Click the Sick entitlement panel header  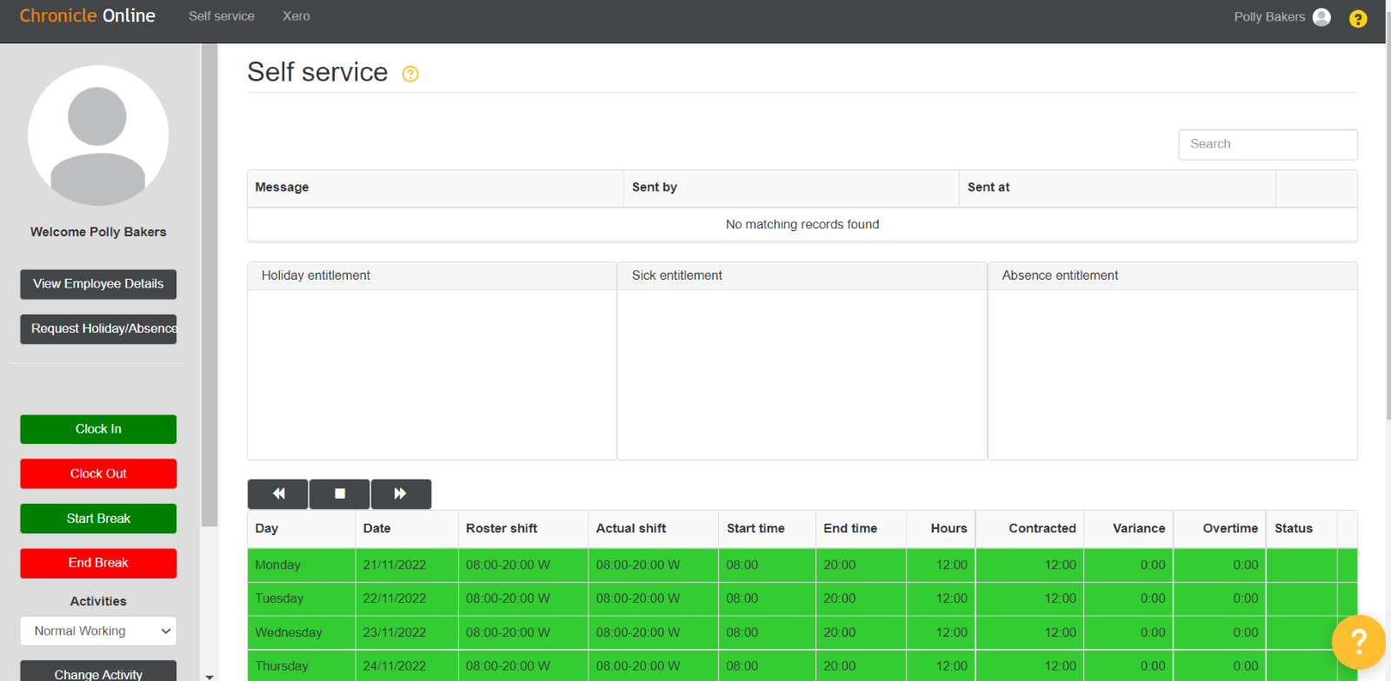pyautogui.click(x=802, y=275)
